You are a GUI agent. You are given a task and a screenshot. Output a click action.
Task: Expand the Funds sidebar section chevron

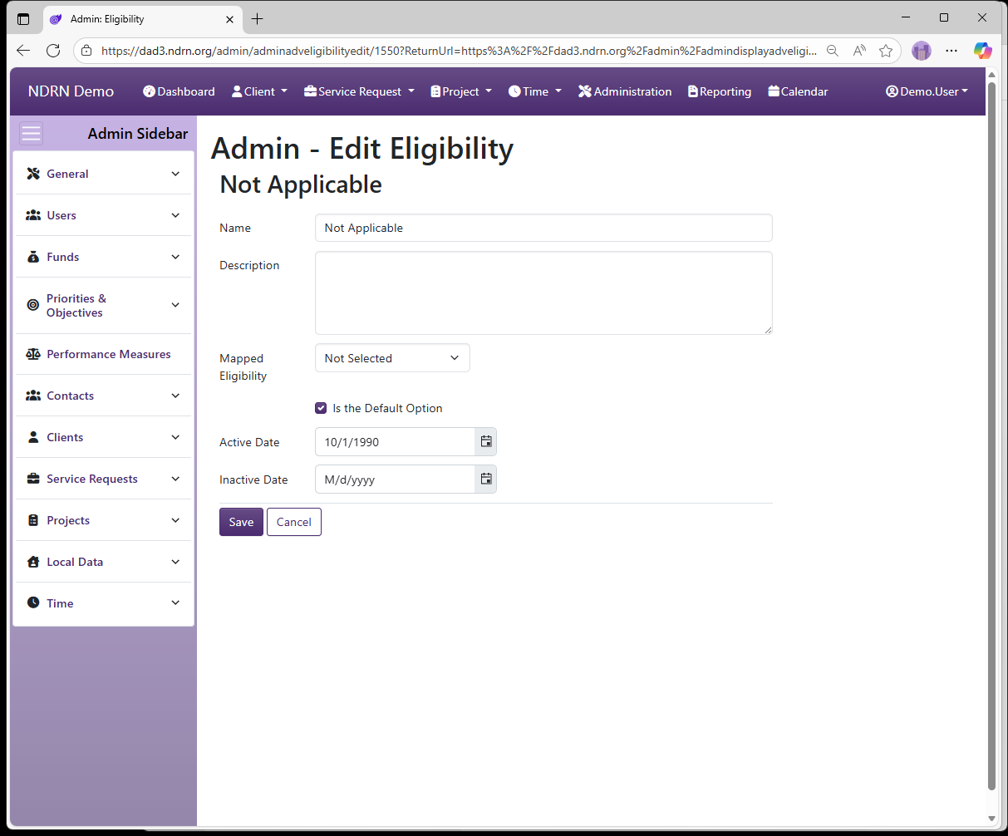pyautogui.click(x=175, y=257)
